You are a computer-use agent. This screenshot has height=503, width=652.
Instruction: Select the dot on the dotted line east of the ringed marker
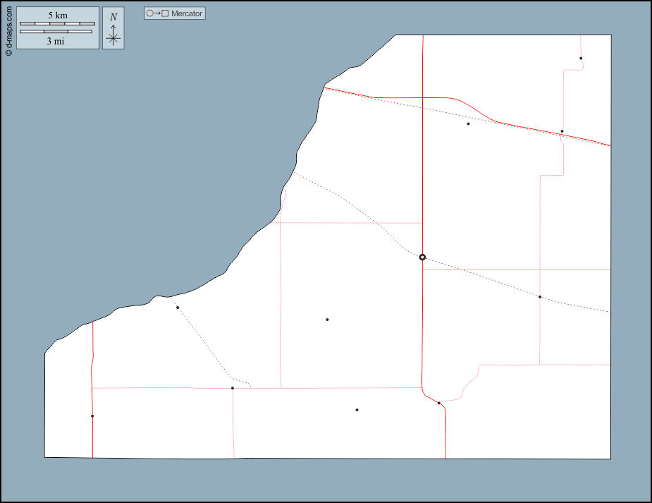click(540, 297)
